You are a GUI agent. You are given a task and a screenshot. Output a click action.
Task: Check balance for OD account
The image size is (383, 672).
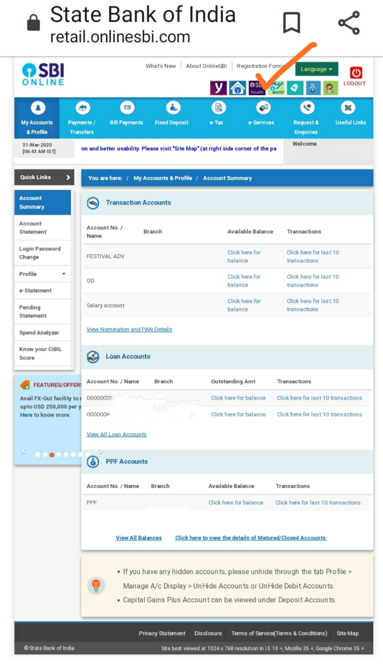[244, 281]
